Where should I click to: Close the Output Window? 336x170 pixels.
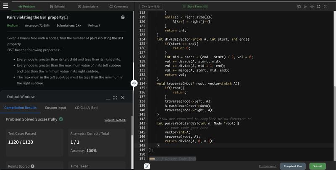tap(123, 98)
